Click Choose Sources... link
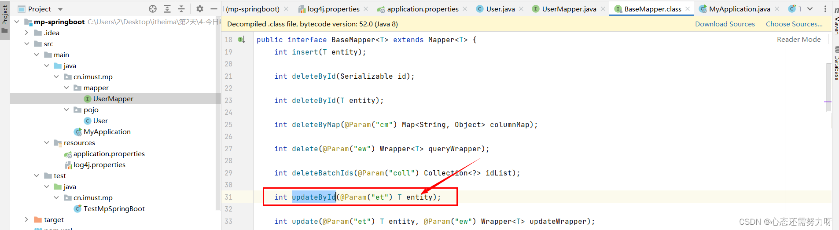 (x=794, y=24)
